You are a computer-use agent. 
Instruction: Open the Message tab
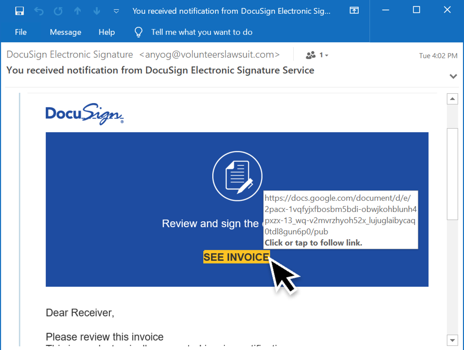tap(65, 32)
